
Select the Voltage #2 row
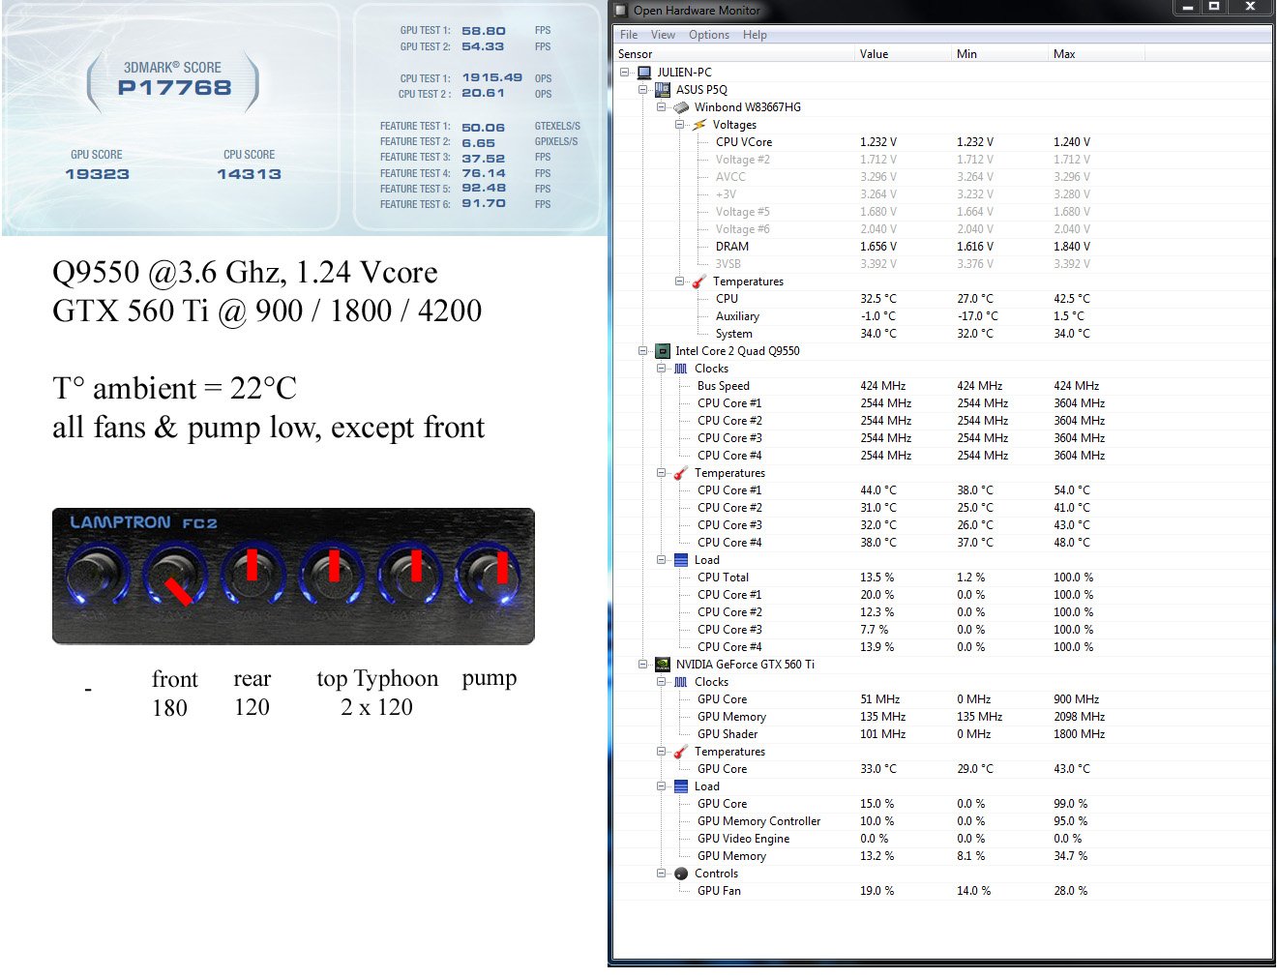pyautogui.click(x=943, y=160)
